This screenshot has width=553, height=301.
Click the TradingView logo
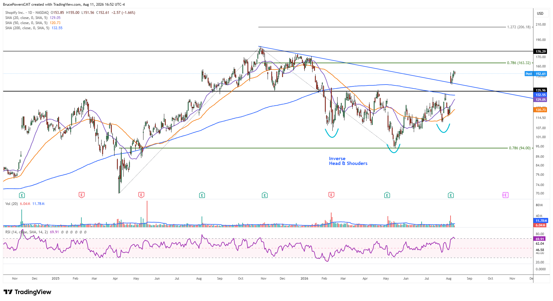tap(27, 292)
